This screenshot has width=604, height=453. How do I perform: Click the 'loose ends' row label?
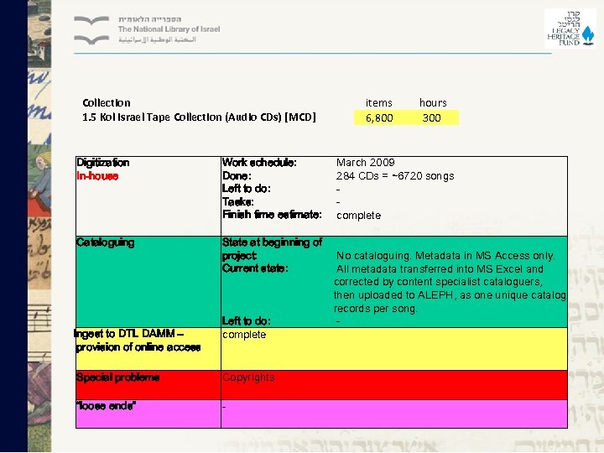click(x=107, y=406)
